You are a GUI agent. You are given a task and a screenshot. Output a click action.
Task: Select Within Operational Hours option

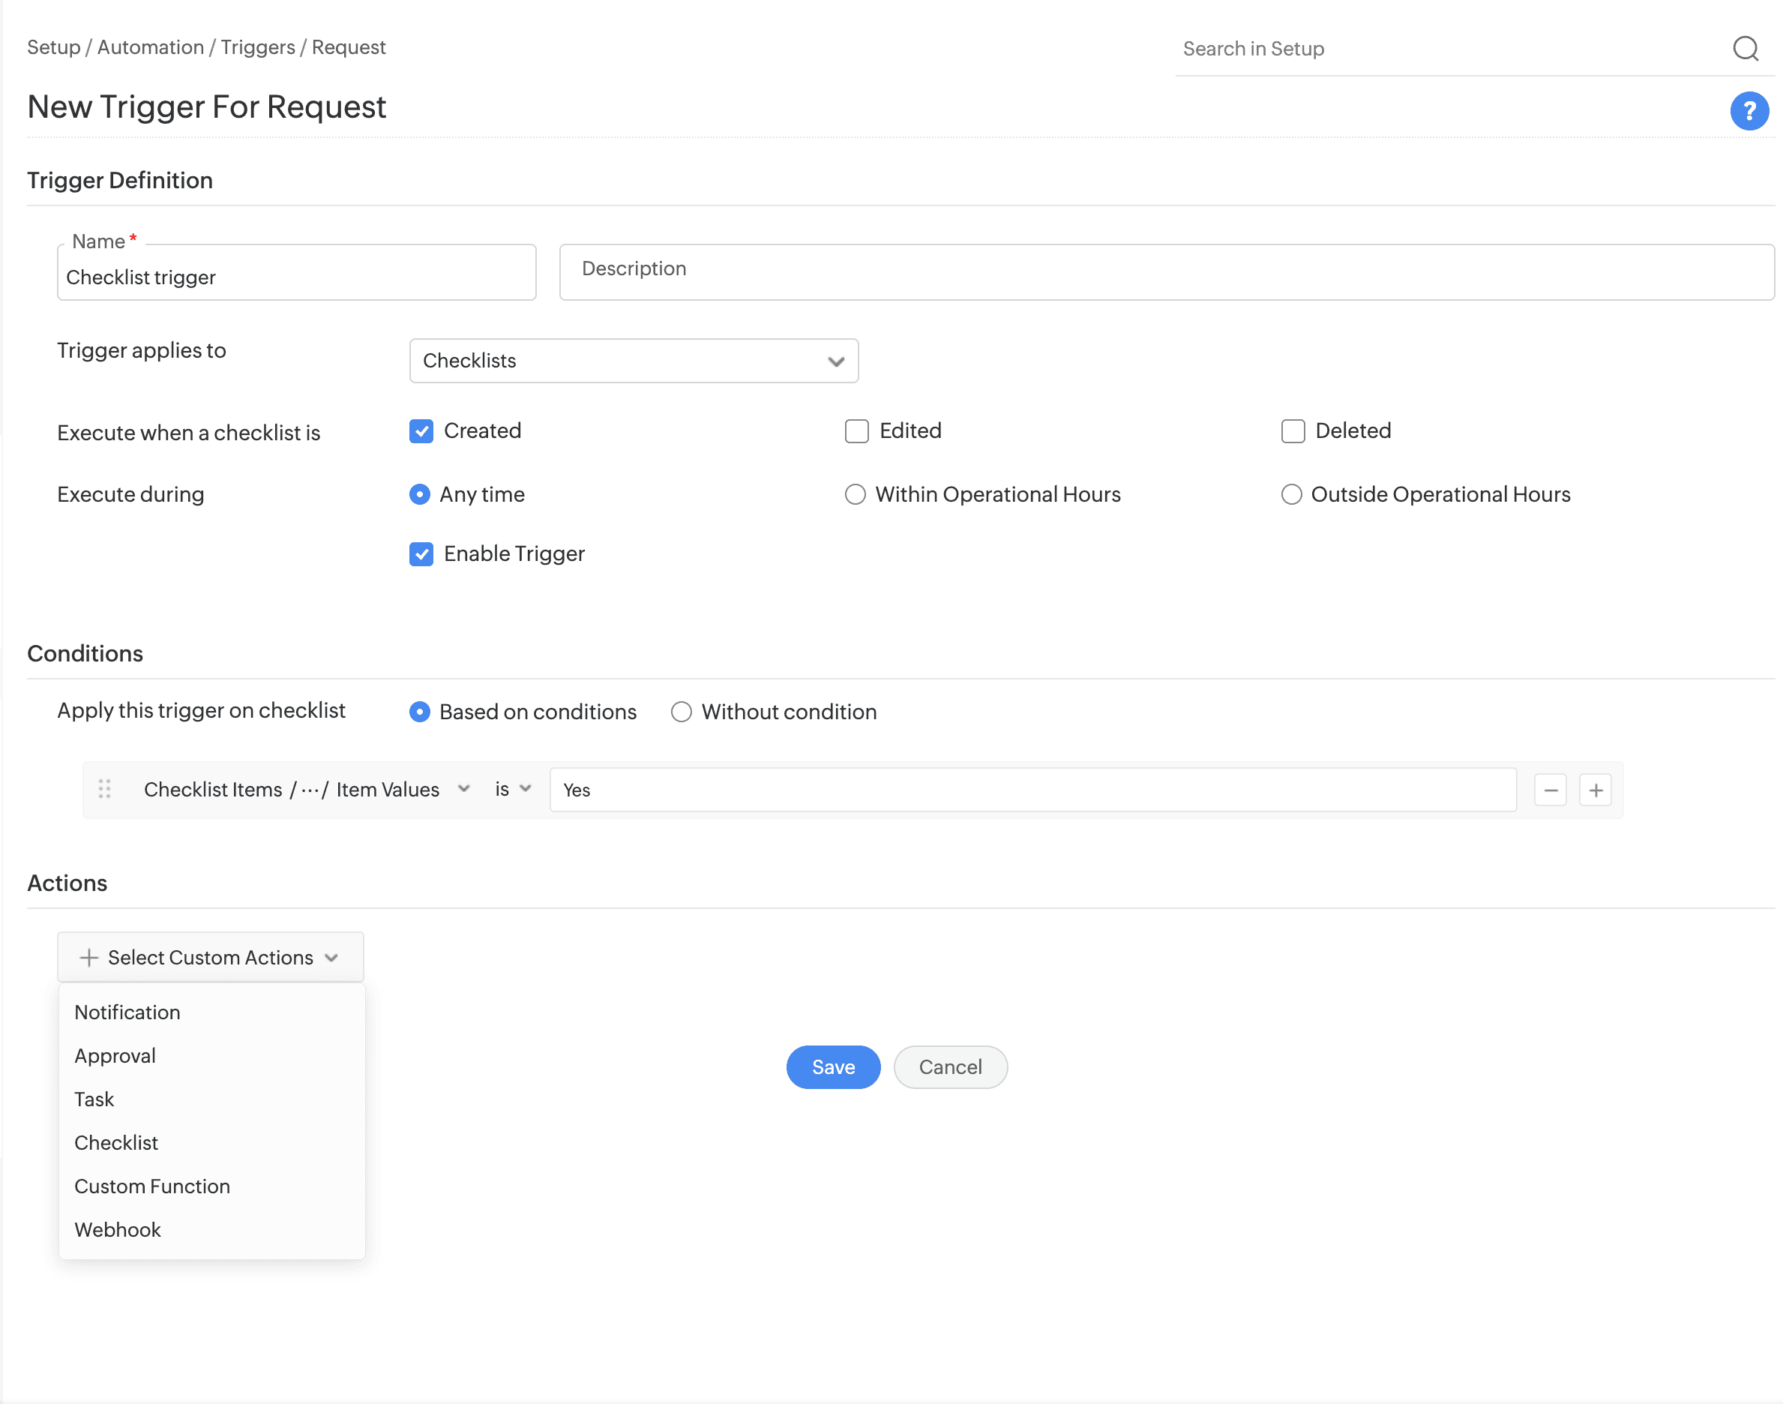[x=856, y=494]
